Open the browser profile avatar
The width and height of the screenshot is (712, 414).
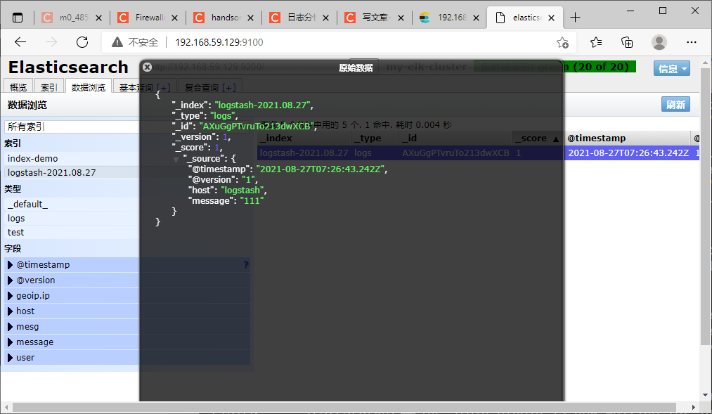pyautogui.click(x=659, y=42)
